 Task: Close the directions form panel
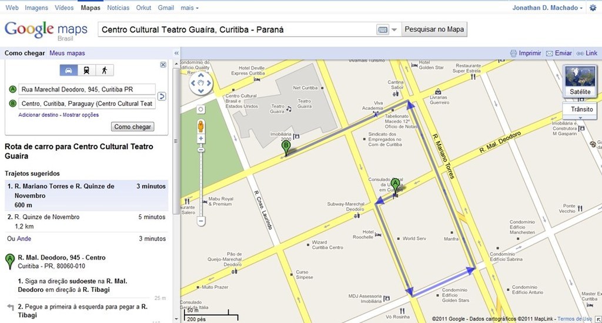point(163,65)
